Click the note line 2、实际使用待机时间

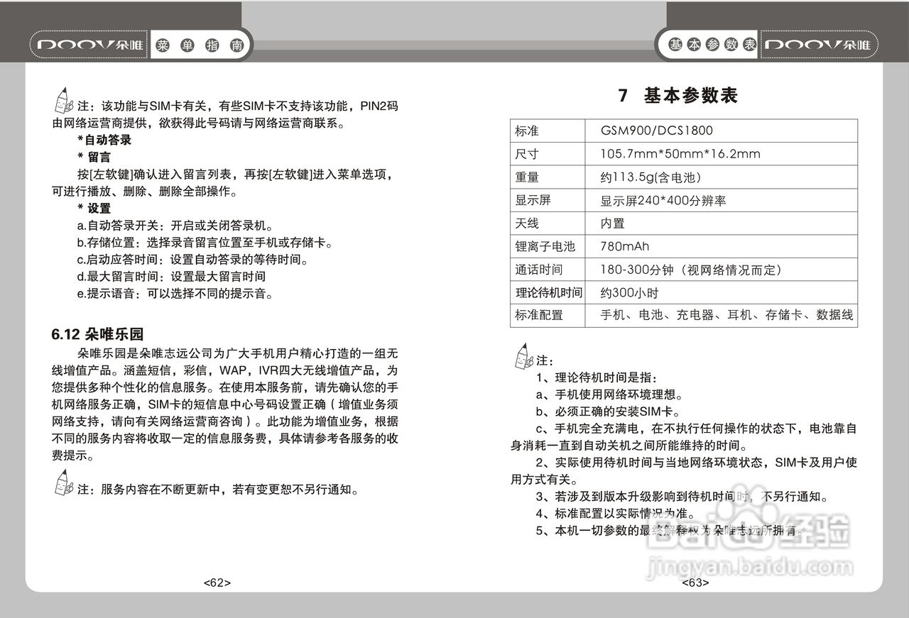683,471
